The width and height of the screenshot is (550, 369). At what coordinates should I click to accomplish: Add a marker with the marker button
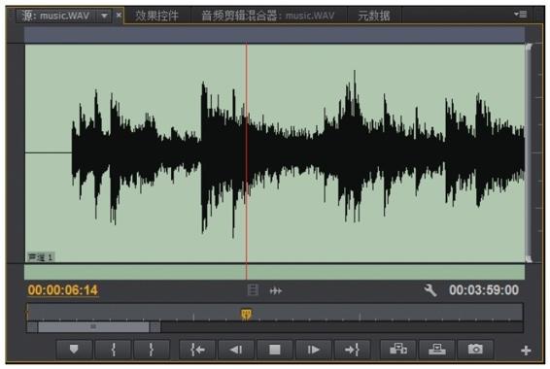pos(75,350)
